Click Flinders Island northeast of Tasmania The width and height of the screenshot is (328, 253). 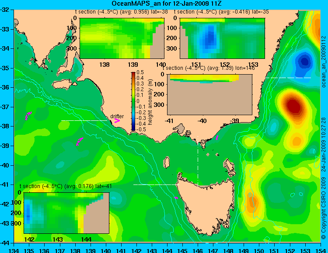pos(230,165)
